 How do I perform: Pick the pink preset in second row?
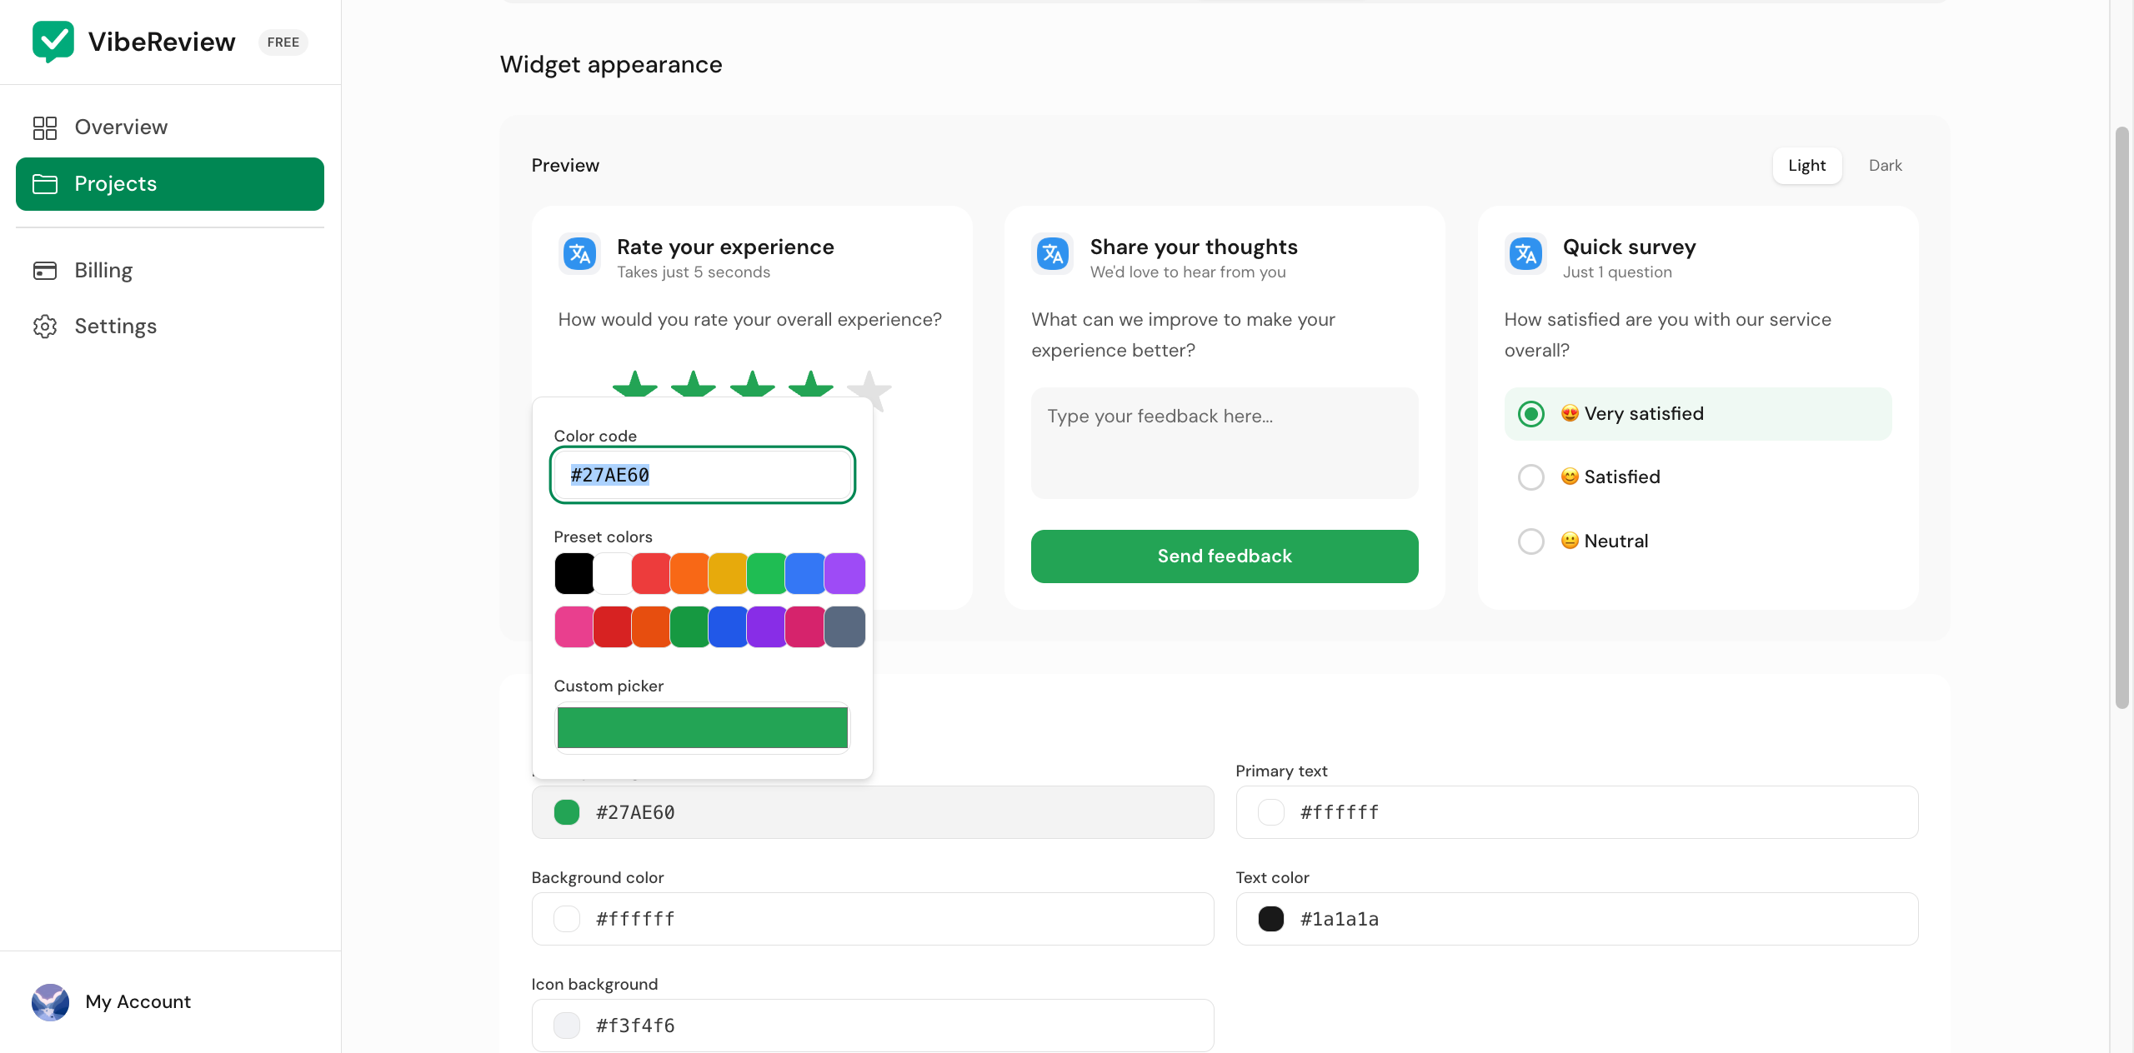coord(574,626)
